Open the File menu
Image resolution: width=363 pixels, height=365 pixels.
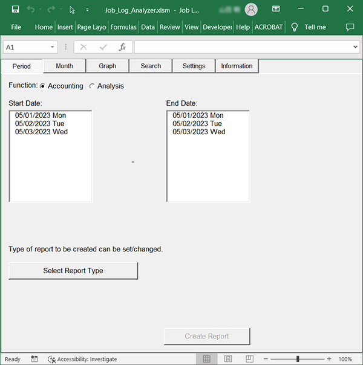pyautogui.click(x=16, y=27)
